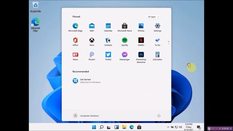Open the Get Started recommended item
This screenshot has height=131, width=233.
tap(87, 81)
